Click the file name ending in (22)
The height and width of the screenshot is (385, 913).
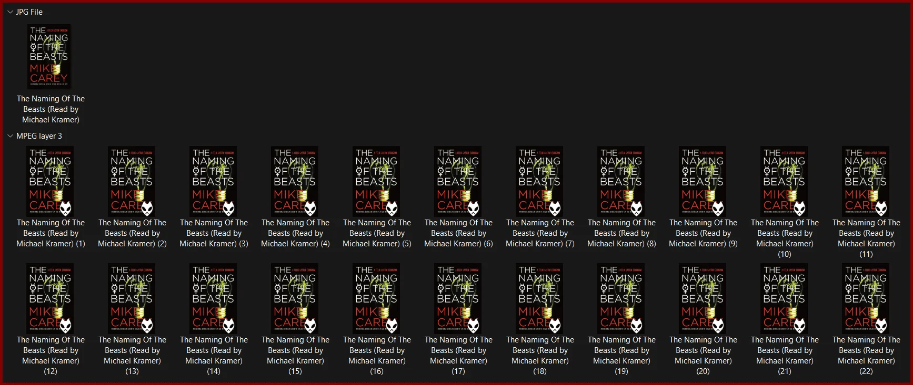pyautogui.click(x=866, y=356)
